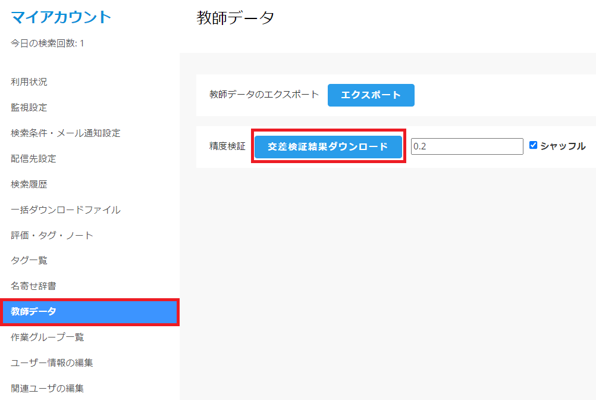Image resolution: width=596 pixels, height=400 pixels.
Task: Go to ユーザー情報の編集
Action: (x=52, y=363)
